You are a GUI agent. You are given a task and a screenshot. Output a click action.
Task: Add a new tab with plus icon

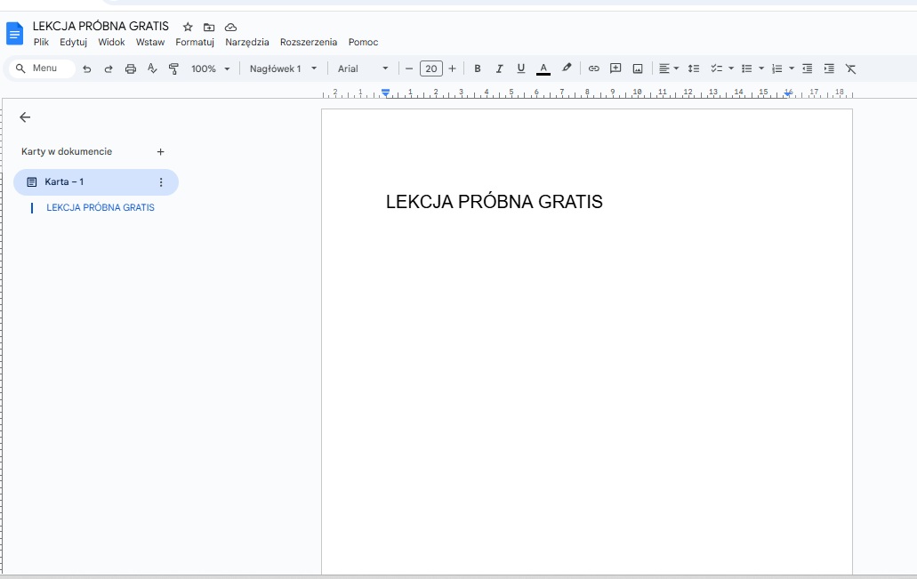(x=160, y=151)
